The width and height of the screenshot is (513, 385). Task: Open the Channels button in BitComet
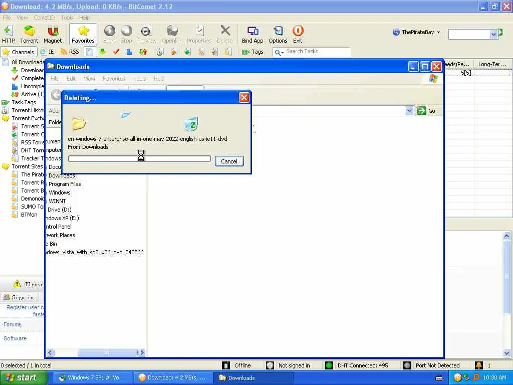(19, 52)
